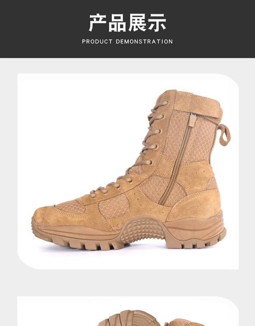The image size is (255, 326).
Task: Click the gray gap between the product cards
Action: point(128,283)
